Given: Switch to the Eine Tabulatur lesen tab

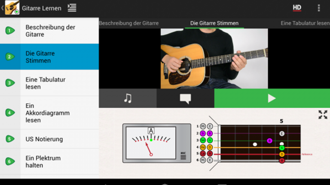Looking at the screenshot, I should [x=305, y=23].
